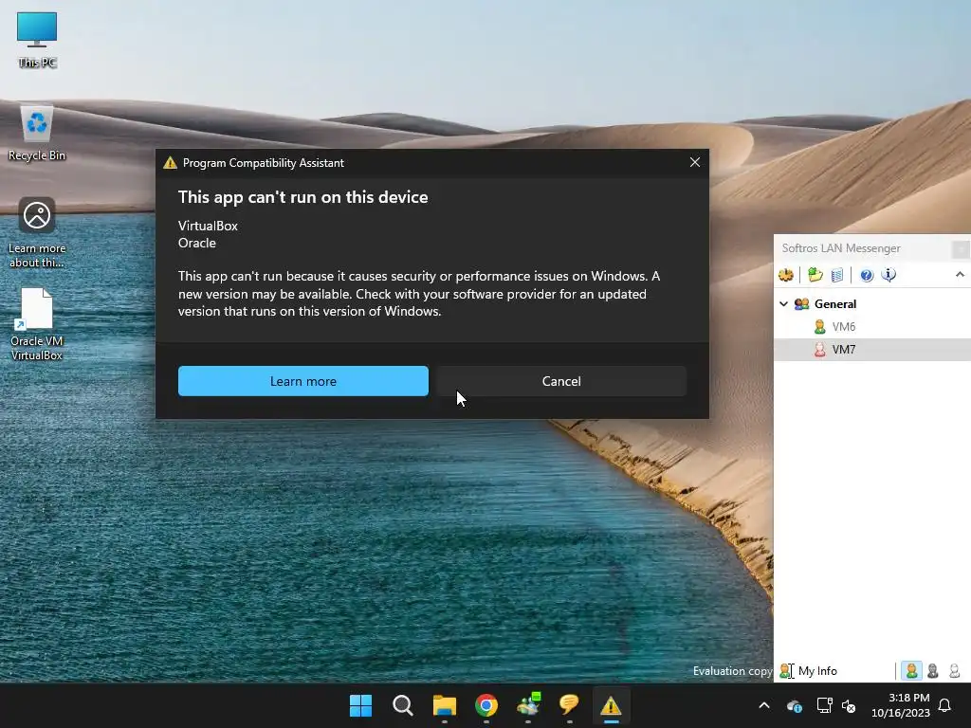
Task: Open the Softros LAN Messenger taskbar icon
Action: (x=528, y=705)
